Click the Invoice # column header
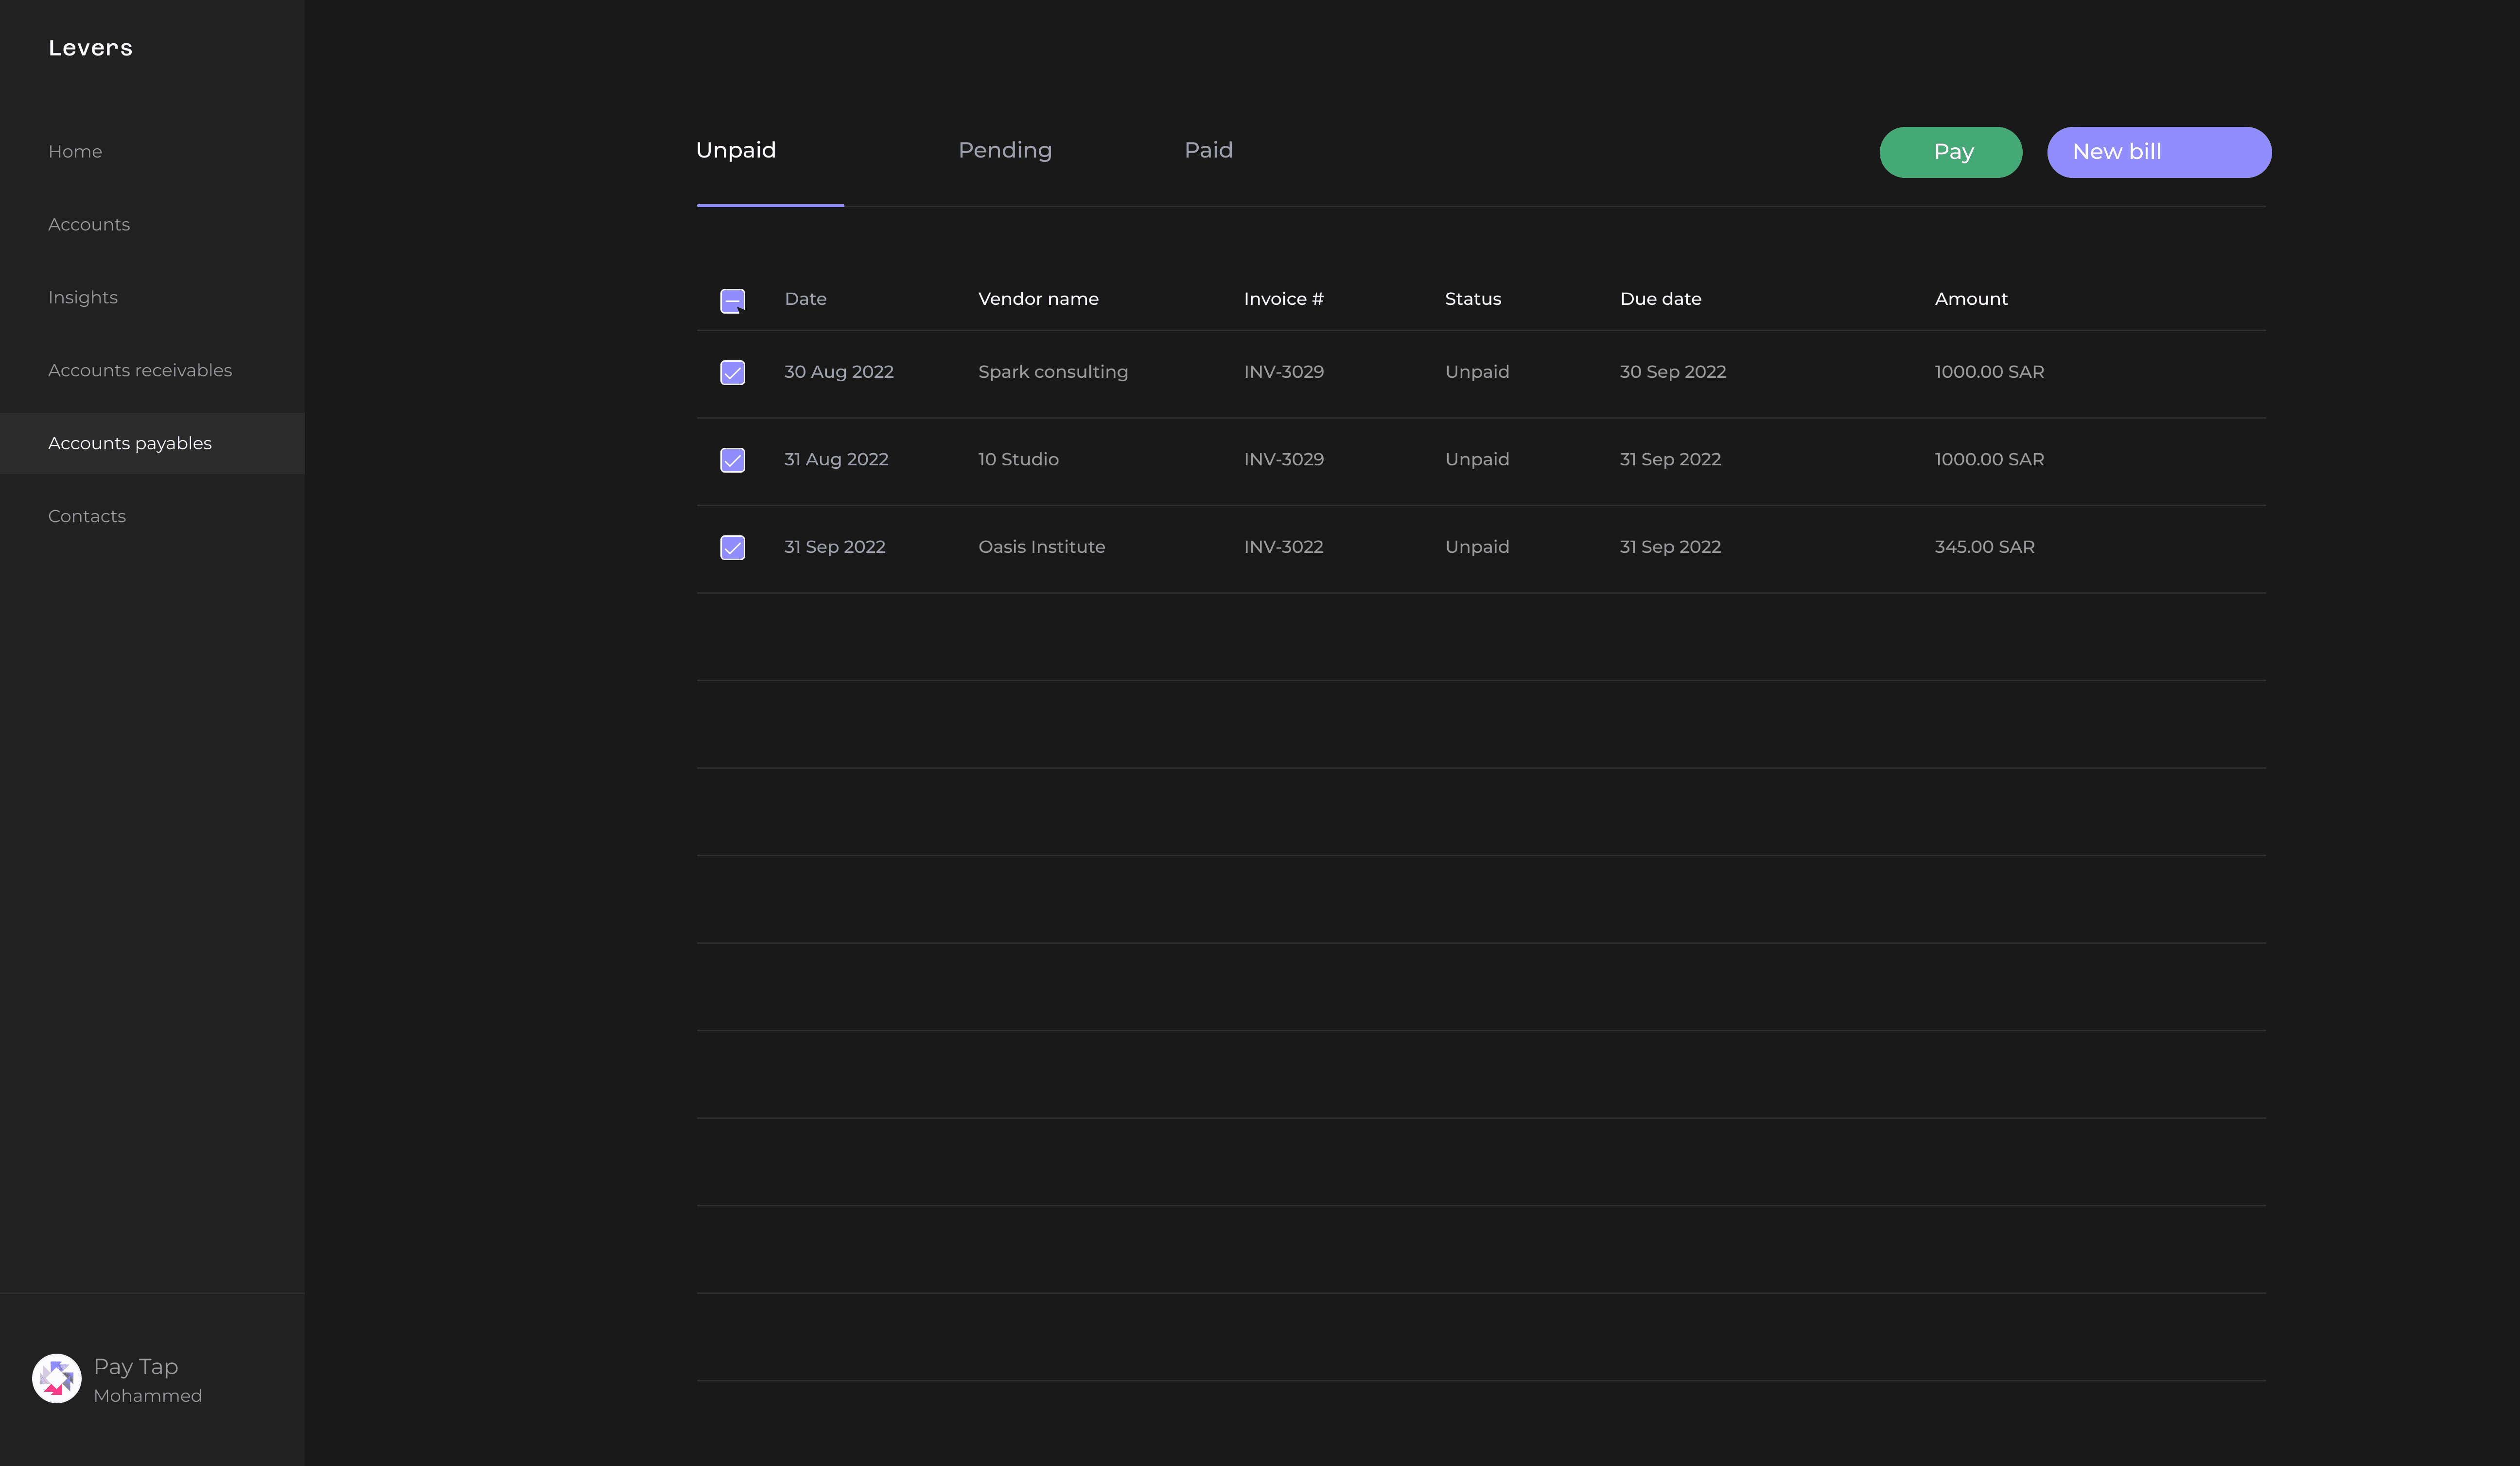The height and width of the screenshot is (1466, 2520). 1284,299
